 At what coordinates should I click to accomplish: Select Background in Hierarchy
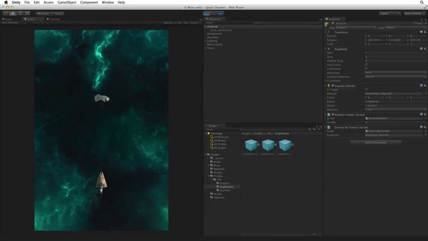pyautogui.click(x=214, y=33)
